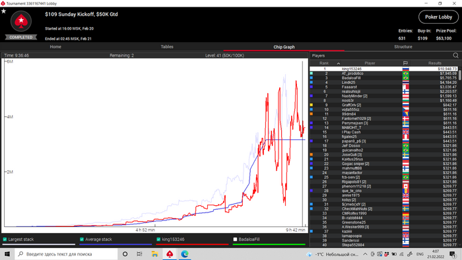This screenshot has height=260, width=462.
Task: Select player row CheckMahNuts [2]
Action: coord(384,209)
